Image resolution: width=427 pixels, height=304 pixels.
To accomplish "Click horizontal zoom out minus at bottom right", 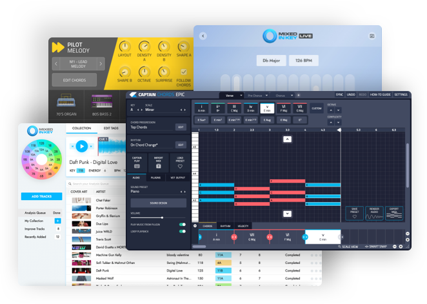I will pyautogui.click(x=395, y=247).
